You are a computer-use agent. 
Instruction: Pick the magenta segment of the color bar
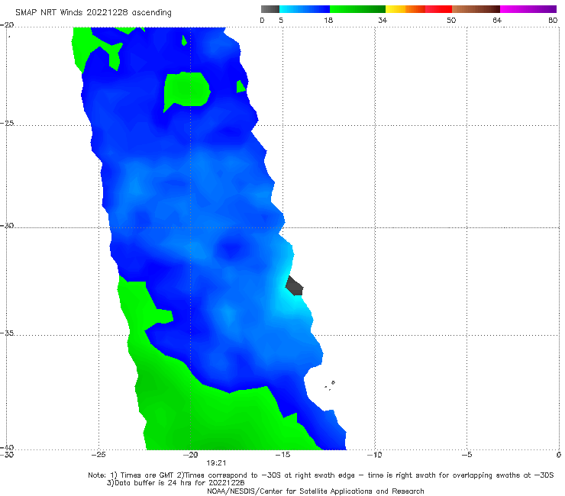pos(528,9)
